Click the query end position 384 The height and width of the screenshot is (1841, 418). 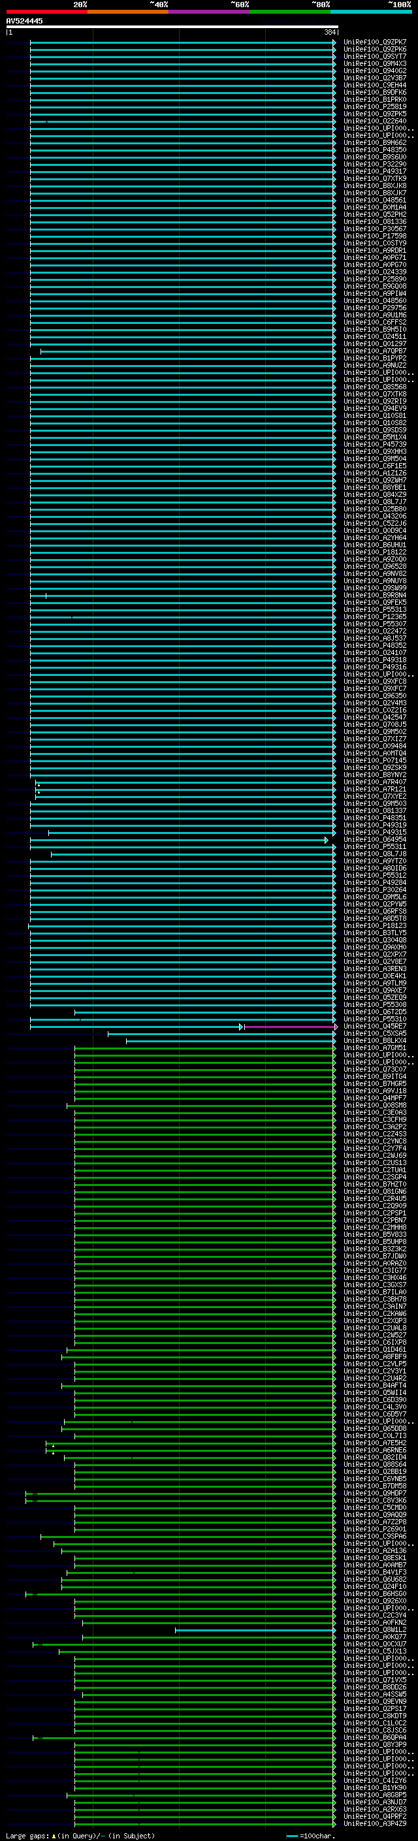(329, 32)
